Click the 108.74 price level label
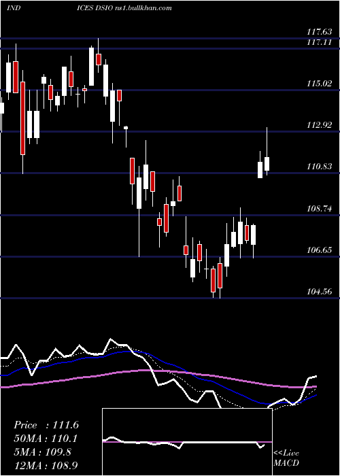The height and width of the screenshot is (476, 340). click(x=318, y=209)
